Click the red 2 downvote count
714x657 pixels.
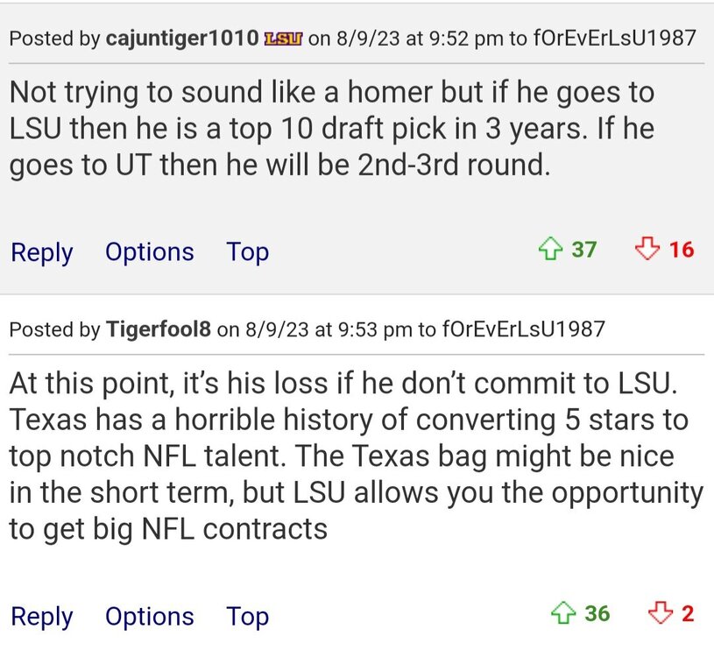pyautogui.click(x=687, y=614)
